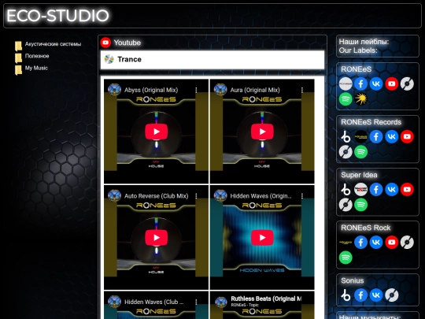The width and height of the screenshot is (425, 319).
Task: Open the Ruthless Beats (Original M video title
Action: click(x=266, y=299)
